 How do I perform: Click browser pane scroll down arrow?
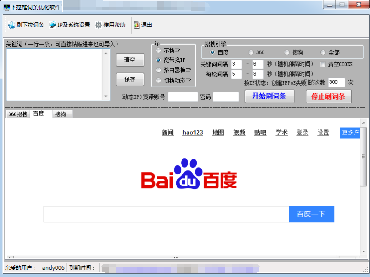[363, 251]
